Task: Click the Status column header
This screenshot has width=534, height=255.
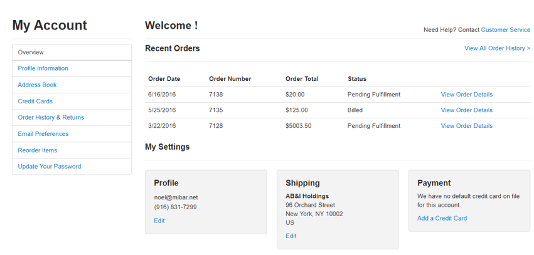Action: point(357,79)
